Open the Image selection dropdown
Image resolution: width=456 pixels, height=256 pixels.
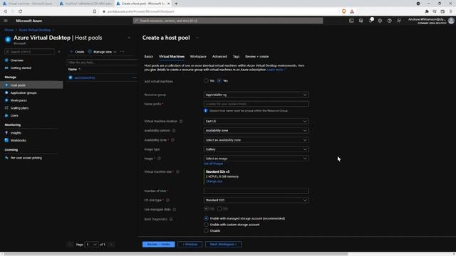click(256, 159)
